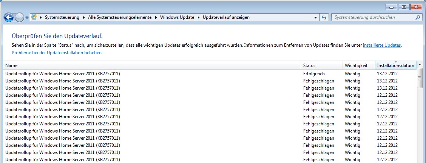Image resolution: width=426 pixels, height=163 pixels.
Task: Select the update row with status Erfolgreich
Action: tap(210, 74)
